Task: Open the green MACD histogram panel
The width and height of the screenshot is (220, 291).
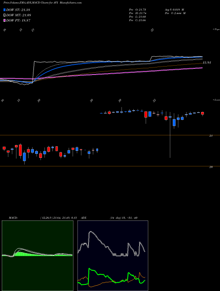Action: tap(37, 256)
